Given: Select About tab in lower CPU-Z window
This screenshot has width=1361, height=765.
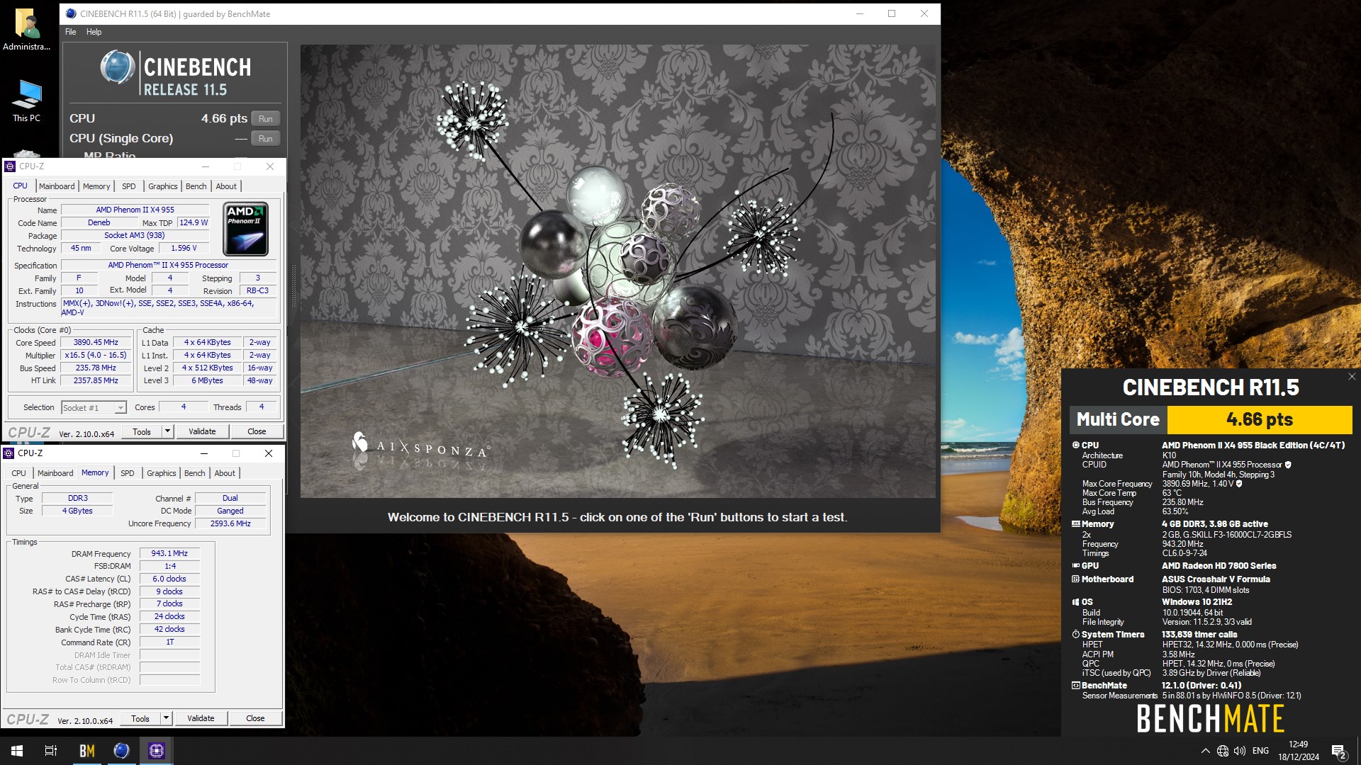Looking at the screenshot, I should 225,473.
